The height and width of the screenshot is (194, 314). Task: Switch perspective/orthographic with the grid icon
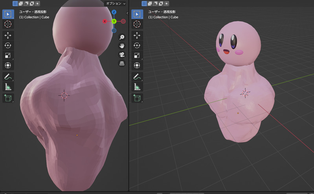(122, 63)
